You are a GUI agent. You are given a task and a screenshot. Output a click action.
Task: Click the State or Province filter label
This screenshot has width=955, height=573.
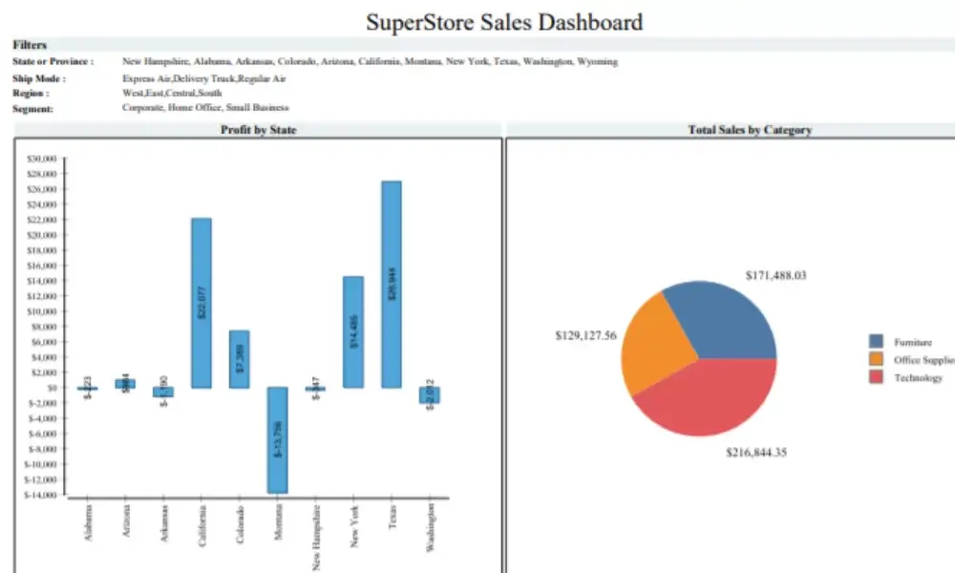tap(53, 61)
